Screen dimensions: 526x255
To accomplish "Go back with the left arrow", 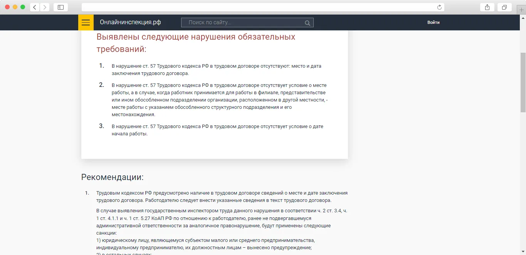I will point(35,7).
